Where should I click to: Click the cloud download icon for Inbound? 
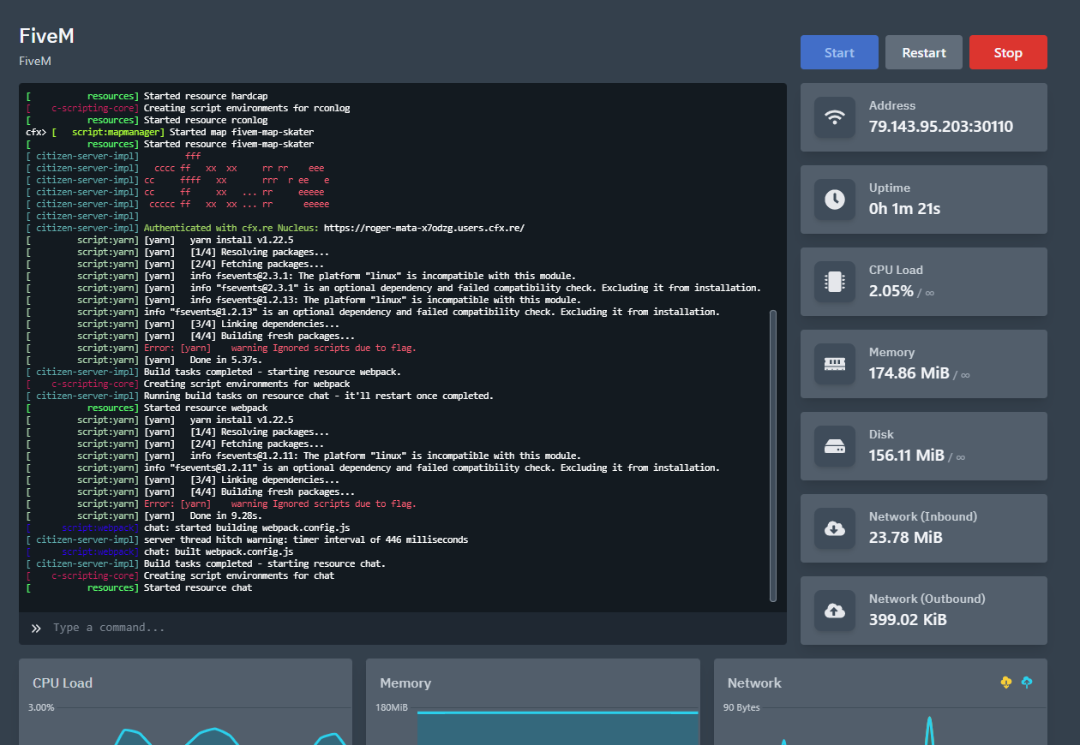[835, 528]
